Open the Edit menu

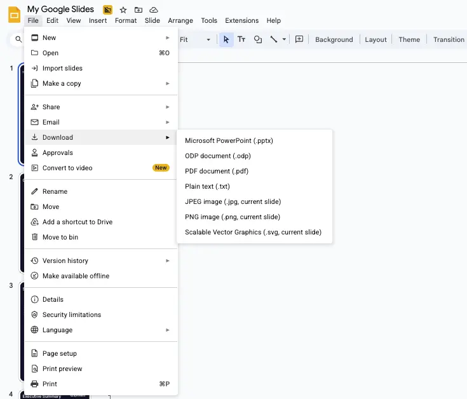(52, 20)
